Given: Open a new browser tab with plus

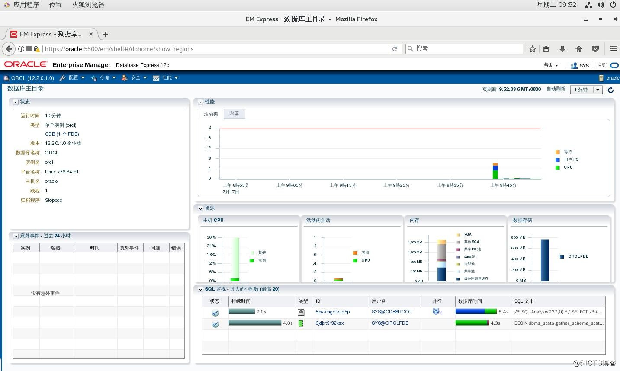Looking at the screenshot, I should pyautogui.click(x=105, y=34).
